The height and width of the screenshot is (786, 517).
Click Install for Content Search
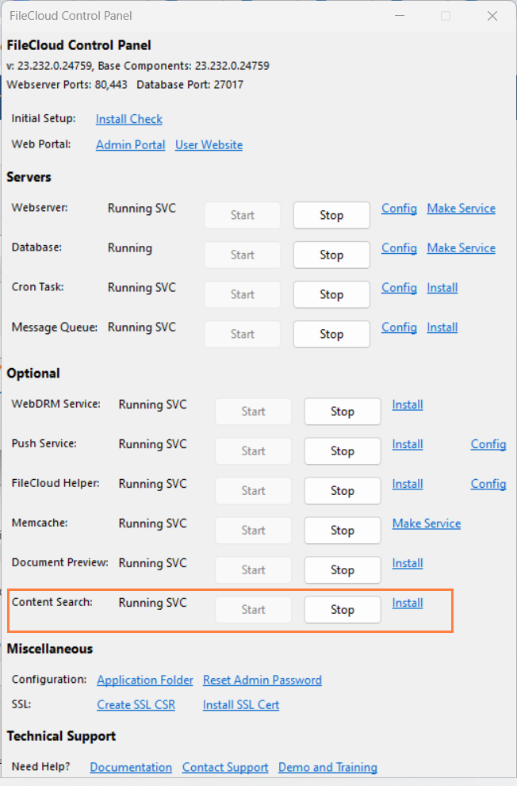click(x=407, y=603)
